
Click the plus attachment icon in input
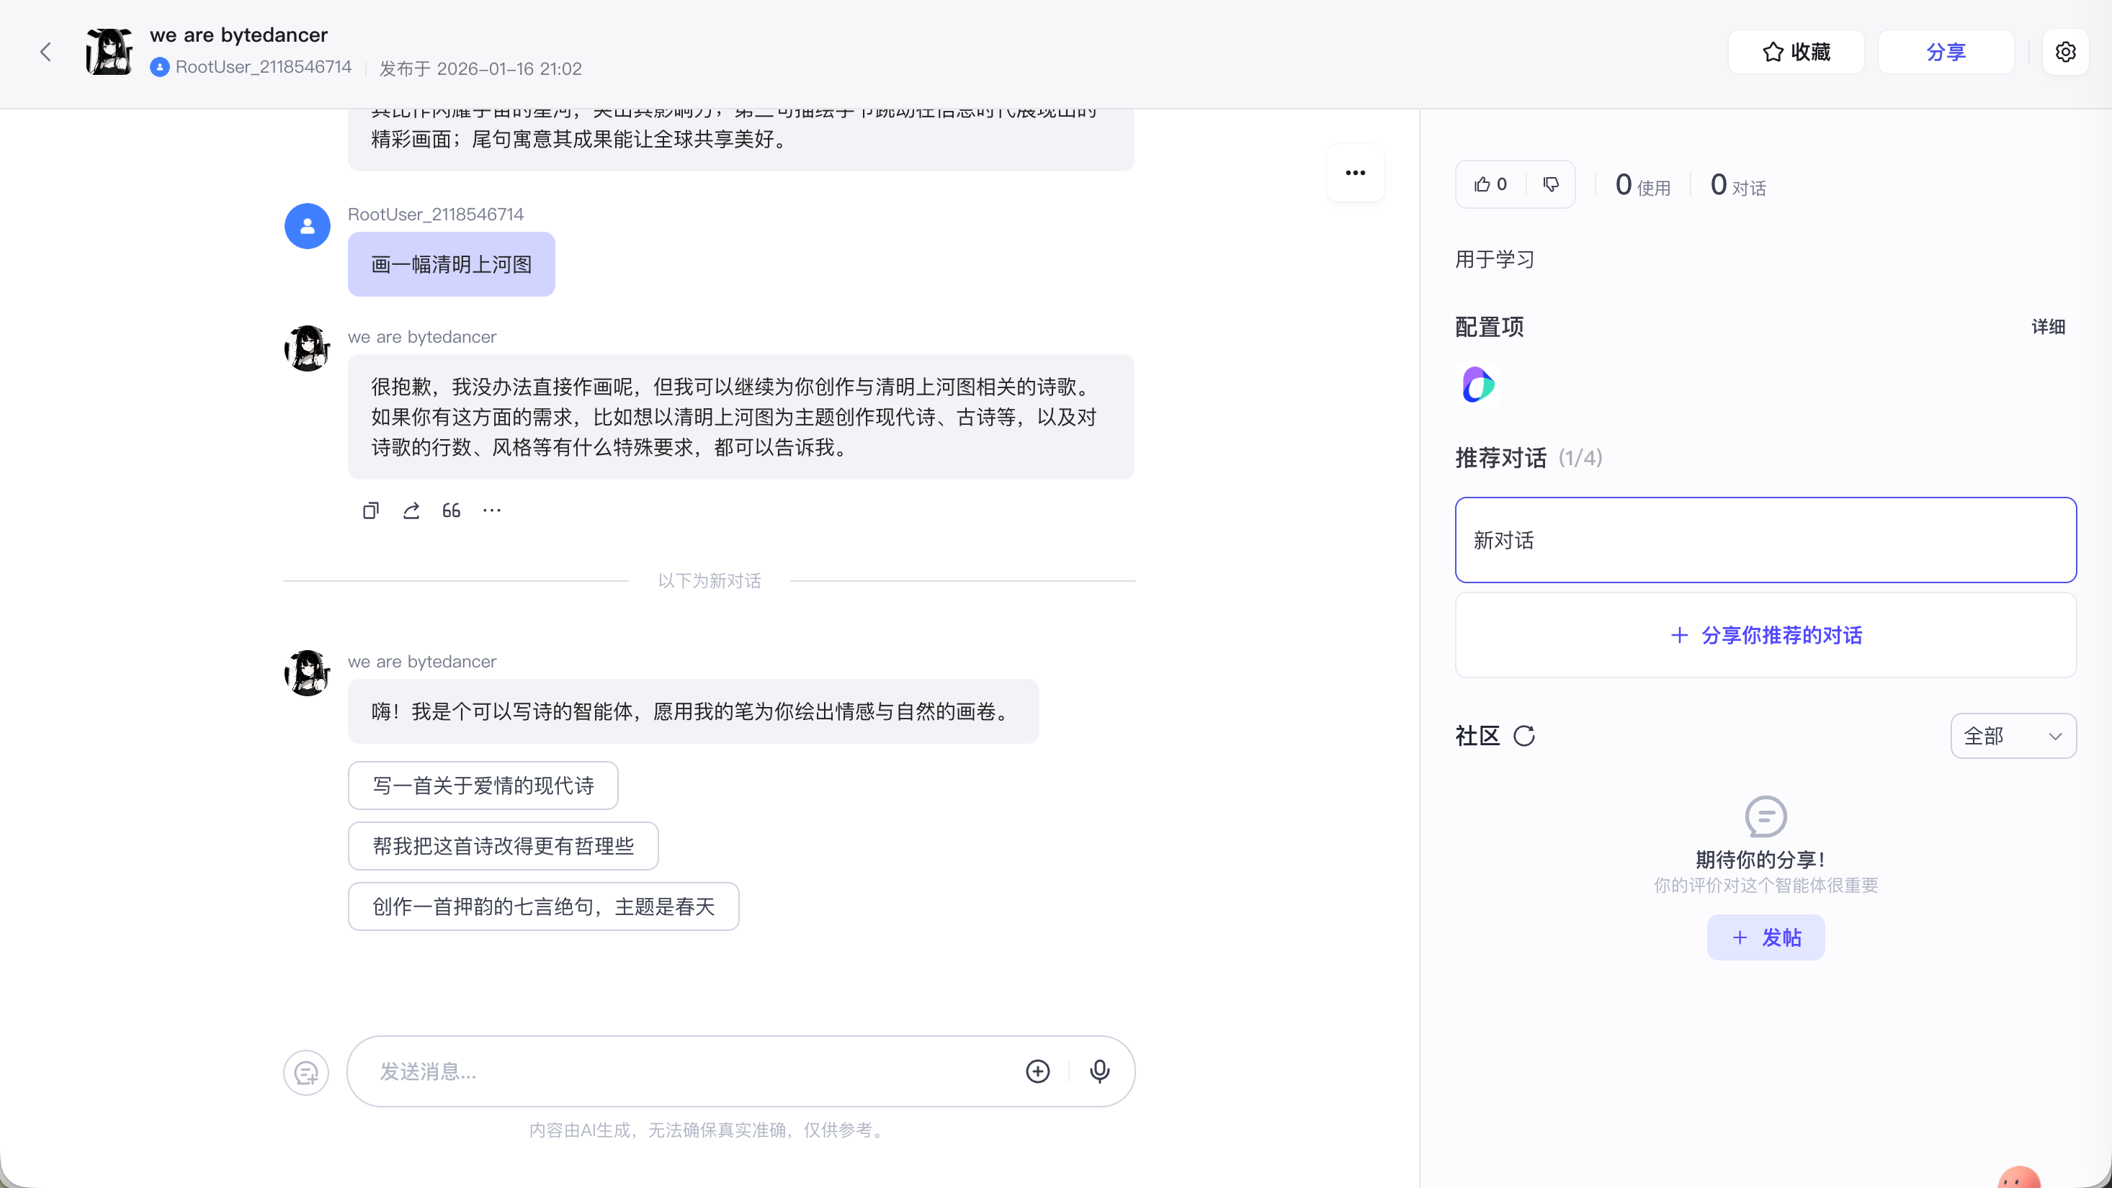coord(1037,1071)
